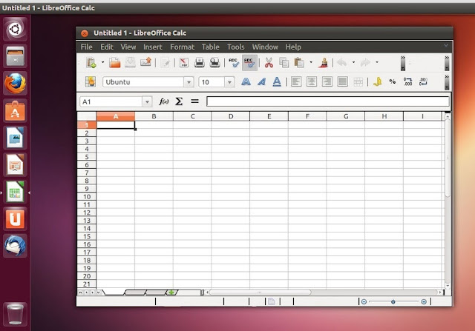475x331 pixels.
Task: Apply Currency number format
Action: click(x=377, y=81)
